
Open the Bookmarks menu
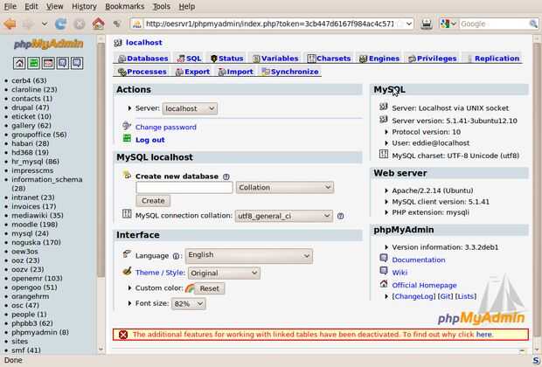pyautogui.click(x=124, y=7)
